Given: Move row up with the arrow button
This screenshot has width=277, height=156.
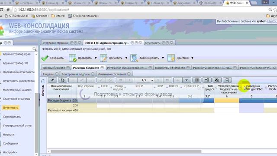Looking at the screenshot, I should point(177,80).
